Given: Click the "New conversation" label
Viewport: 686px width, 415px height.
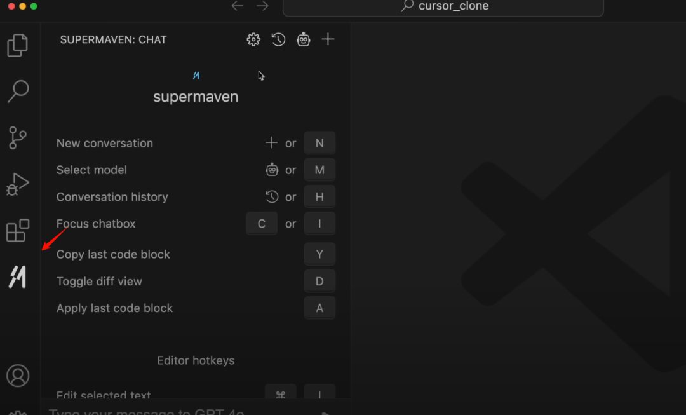Looking at the screenshot, I should [x=105, y=143].
